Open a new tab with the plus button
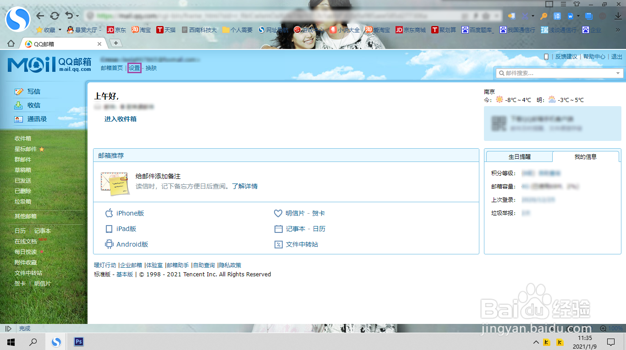The width and height of the screenshot is (626, 350). (116, 43)
